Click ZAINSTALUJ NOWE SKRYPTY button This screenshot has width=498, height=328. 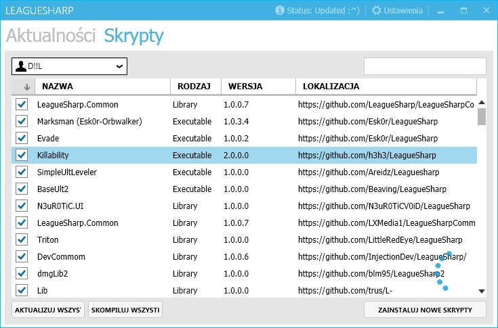click(425, 310)
